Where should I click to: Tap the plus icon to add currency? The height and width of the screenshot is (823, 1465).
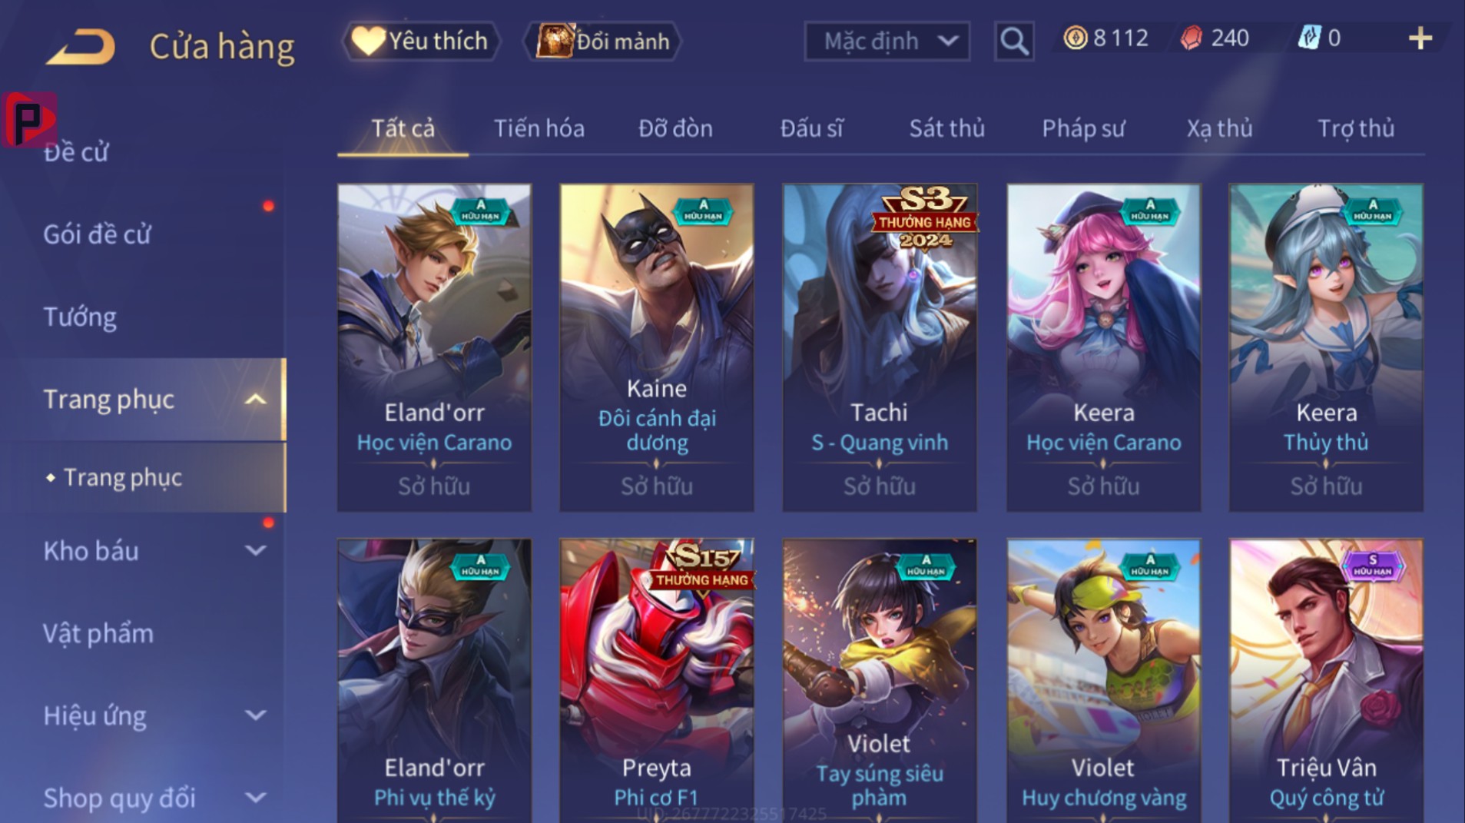coord(1420,38)
